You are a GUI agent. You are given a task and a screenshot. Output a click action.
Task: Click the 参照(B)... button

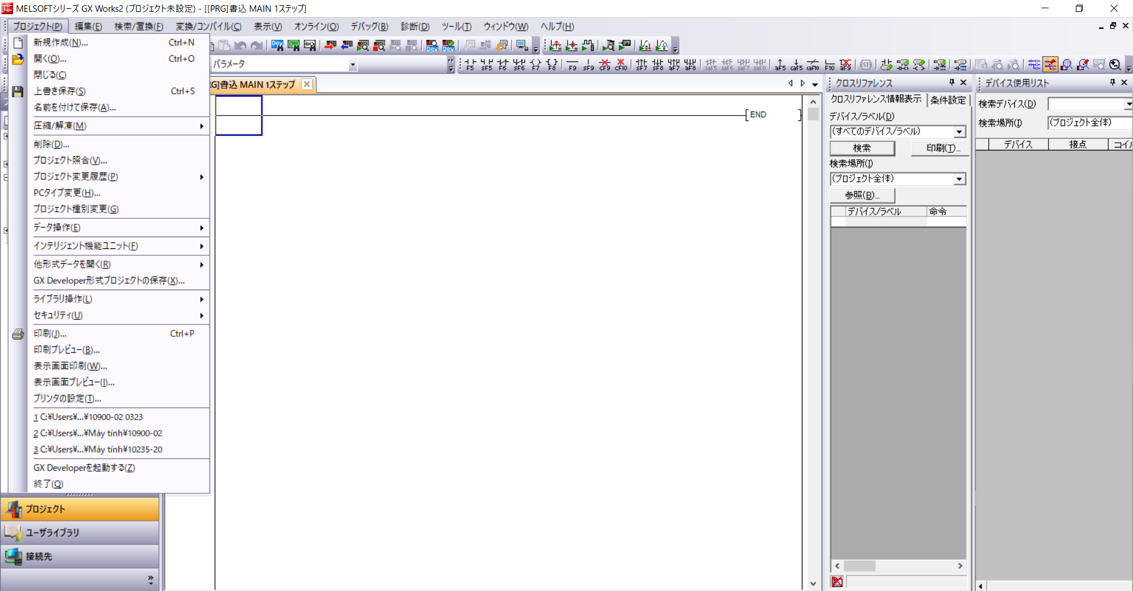click(862, 195)
